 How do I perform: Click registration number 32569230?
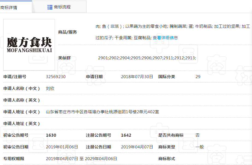56,77
